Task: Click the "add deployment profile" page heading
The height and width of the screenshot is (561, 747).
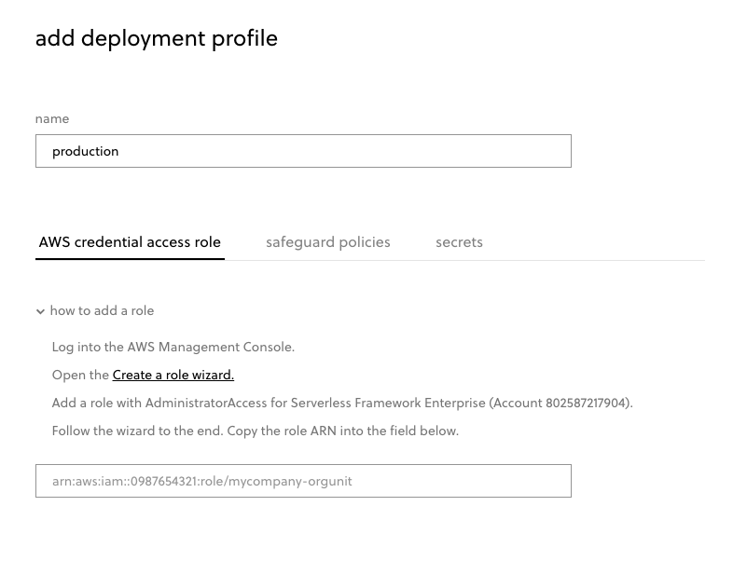Action: pos(156,38)
